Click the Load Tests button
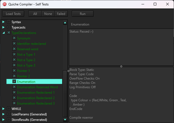The width and height of the screenshot is (174, 123). pyautogui.click(x=13, y=14)
